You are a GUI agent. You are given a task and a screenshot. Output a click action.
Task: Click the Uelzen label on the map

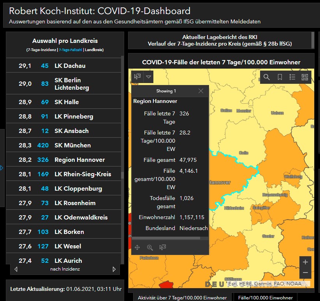[x=277, y=113]
